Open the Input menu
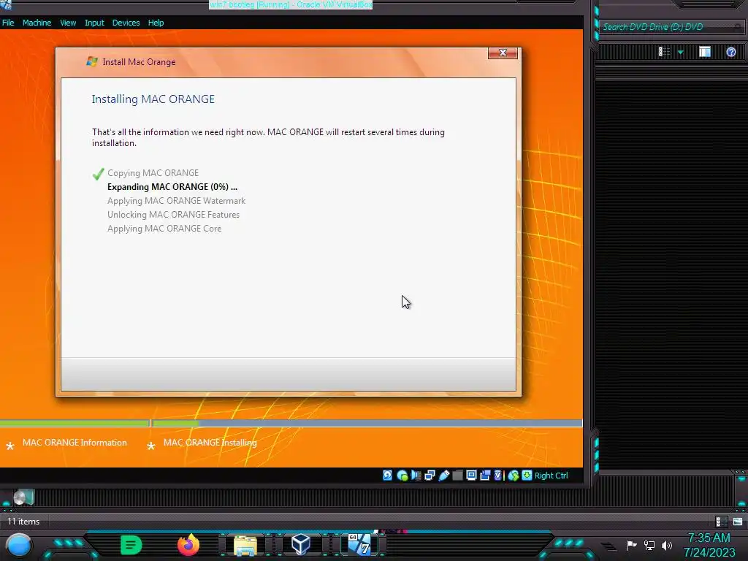Viewport: 748px width, 561px height. 94,23
